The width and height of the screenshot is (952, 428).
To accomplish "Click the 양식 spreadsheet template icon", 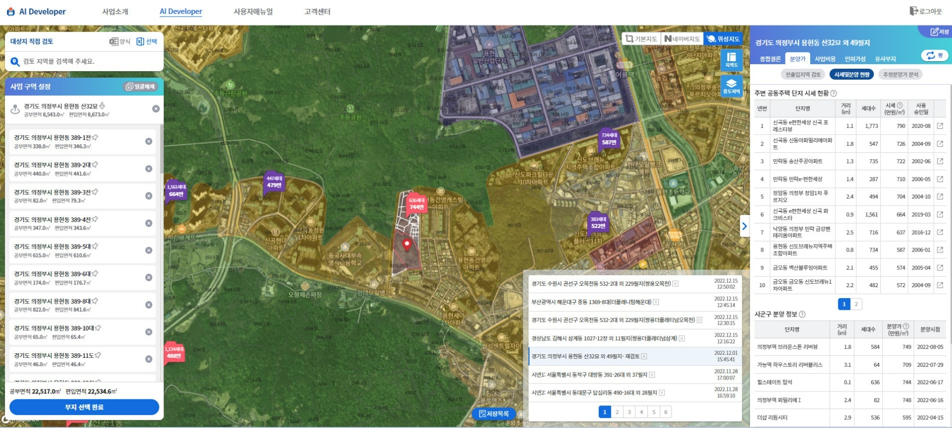I will pos(120,42).
